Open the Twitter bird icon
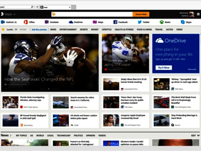Viewport: 201px width, 151px height. [x=139, y=22]
